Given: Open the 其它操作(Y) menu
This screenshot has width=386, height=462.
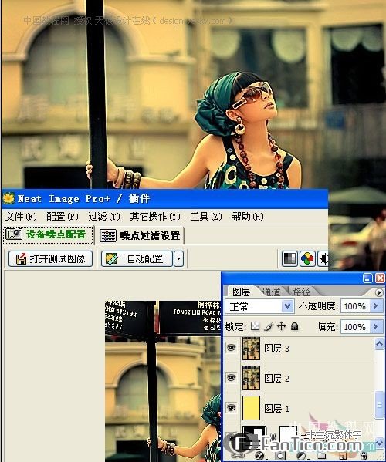Looking at the screenshot, I should point(155,217).
